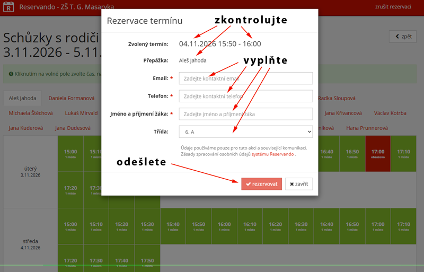
Task: Switch to Michaela Štěchová tab
Action: coord(31,113)
